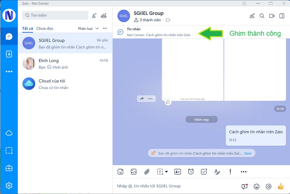This screenshot has height=194, width=290.
Task: Open text formatting icon
Action: coord(217,172)
